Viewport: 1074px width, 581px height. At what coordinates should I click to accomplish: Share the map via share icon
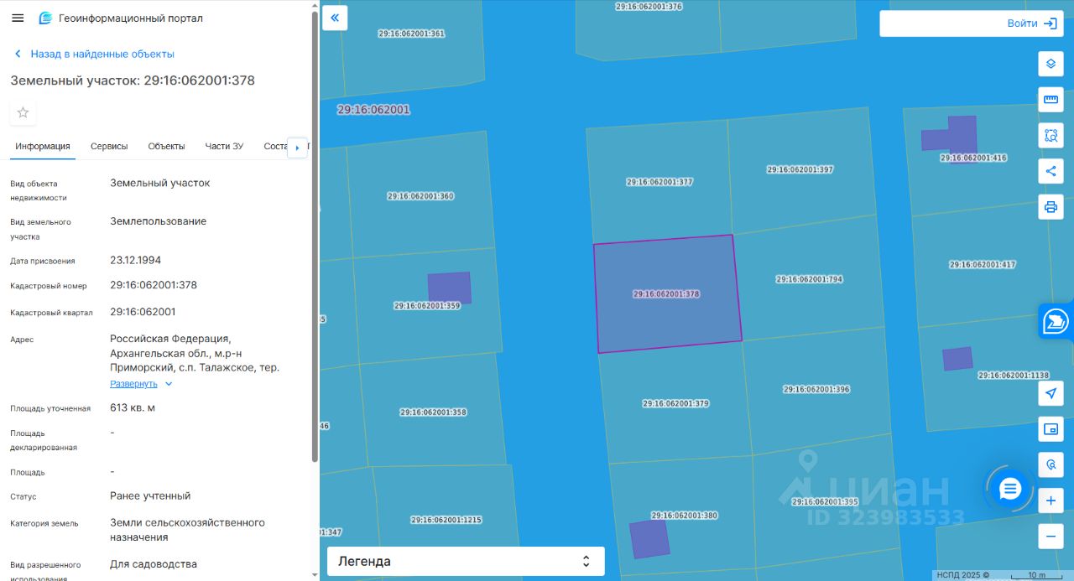(x=1051, y=171)
